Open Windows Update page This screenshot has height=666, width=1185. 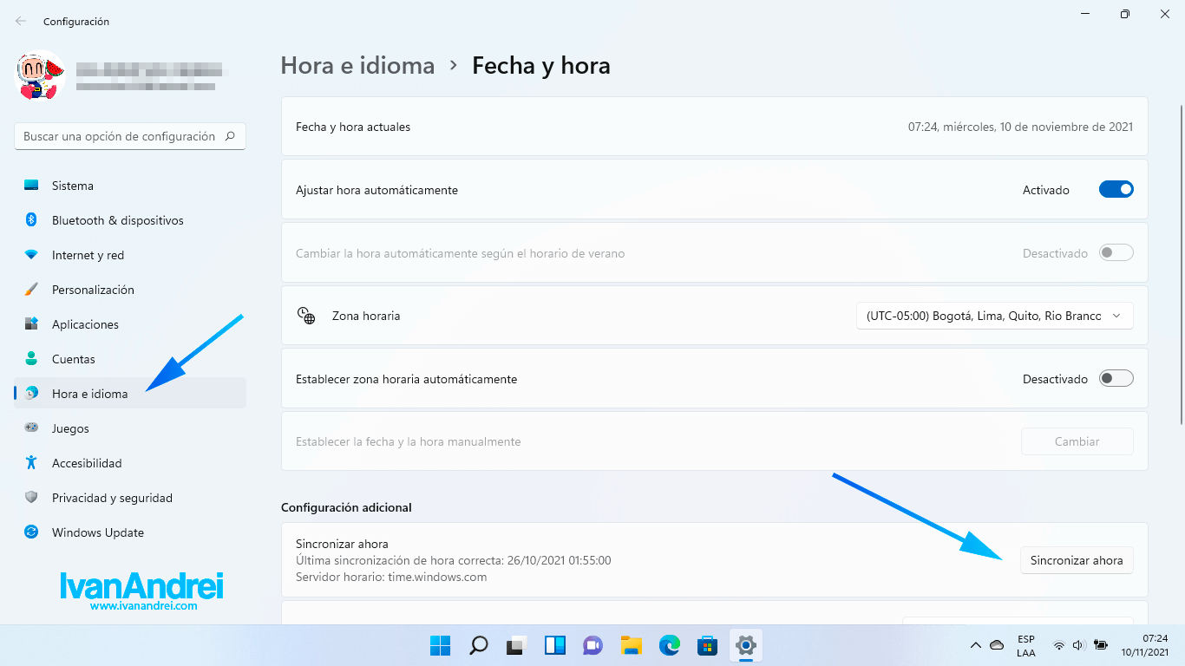tap(130, 532)
